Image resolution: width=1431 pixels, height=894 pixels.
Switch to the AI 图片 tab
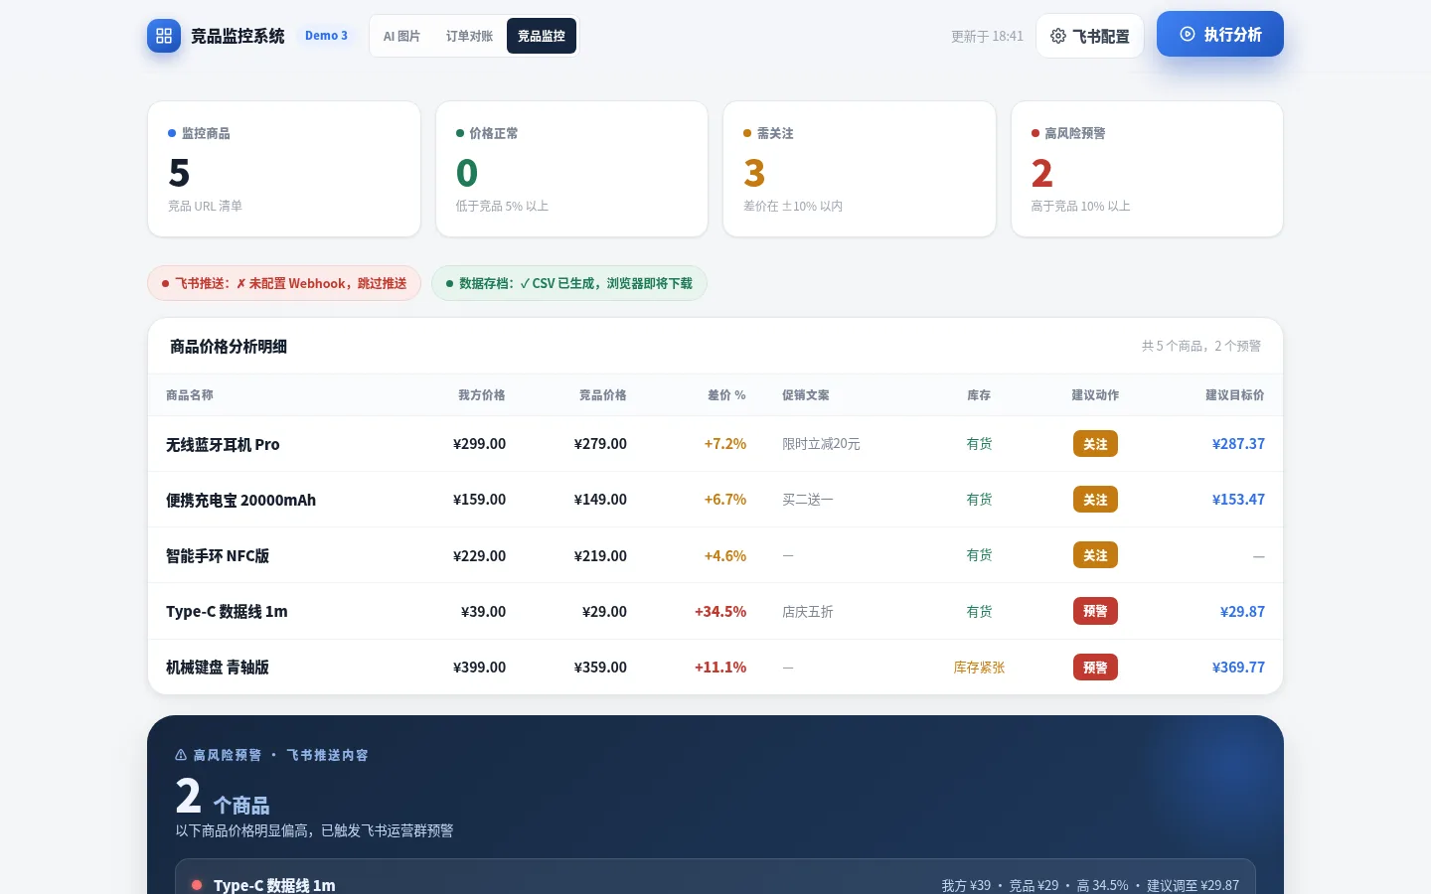click(401, 36)
